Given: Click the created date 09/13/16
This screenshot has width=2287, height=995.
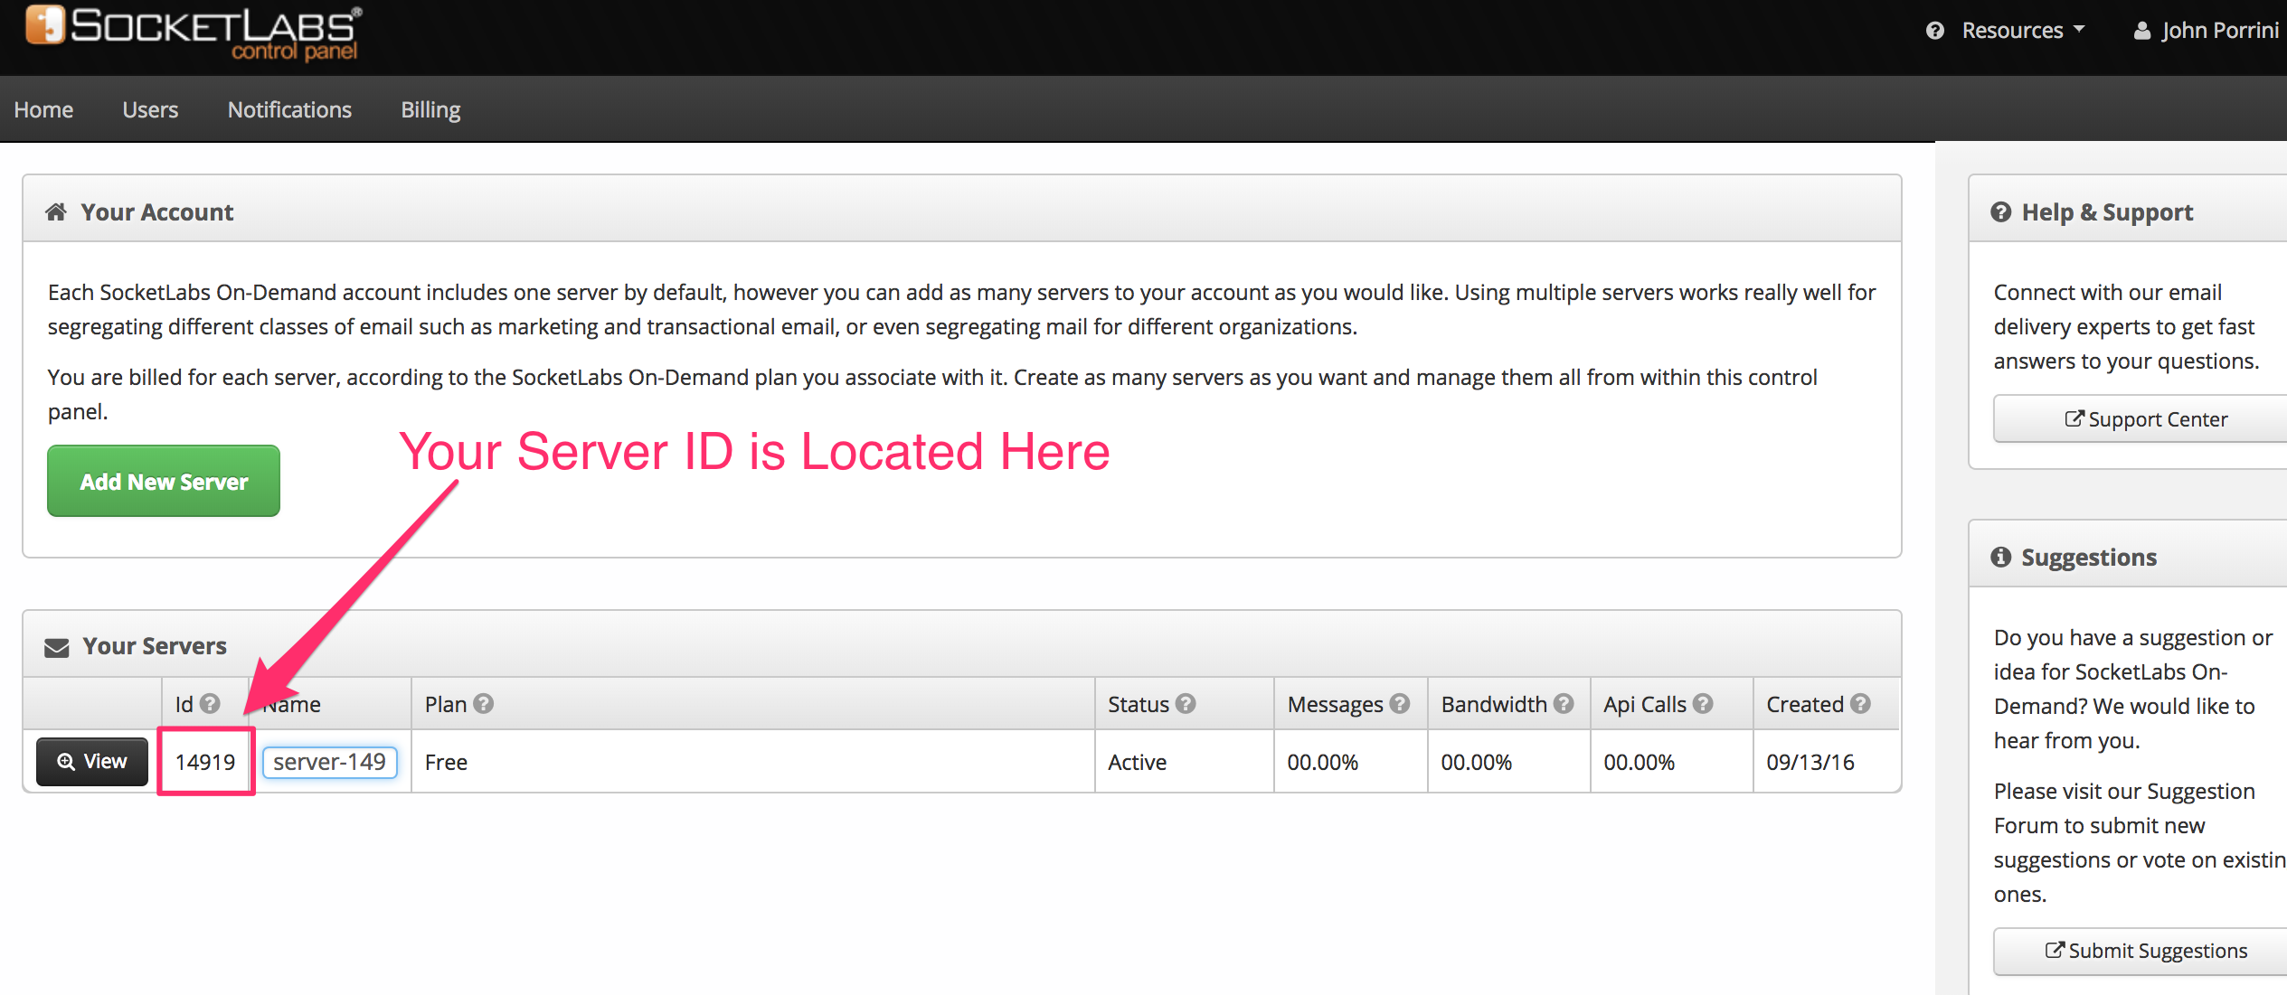Looking at the screenshot, I should coord(1810,762).
